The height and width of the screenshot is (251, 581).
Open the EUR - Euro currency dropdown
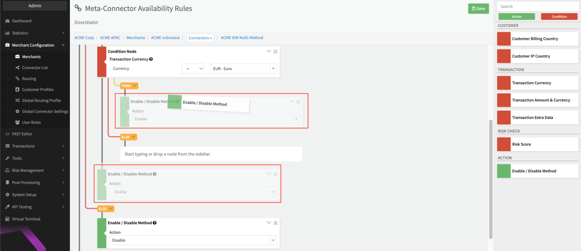point(244,69)
